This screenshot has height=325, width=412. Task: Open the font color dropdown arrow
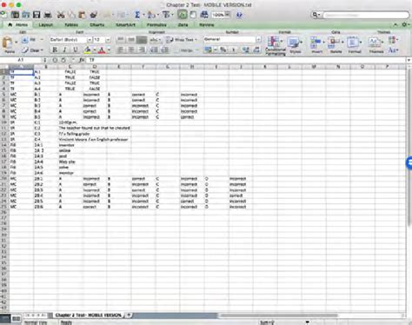click(x=109, y=50)
